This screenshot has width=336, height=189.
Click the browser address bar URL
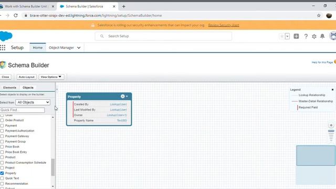tap(96, 15)
